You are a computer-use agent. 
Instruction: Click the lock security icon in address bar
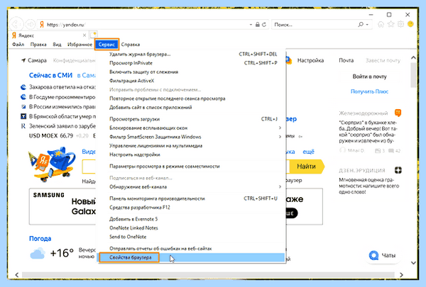pyautogui.click(x=258, y=25)
